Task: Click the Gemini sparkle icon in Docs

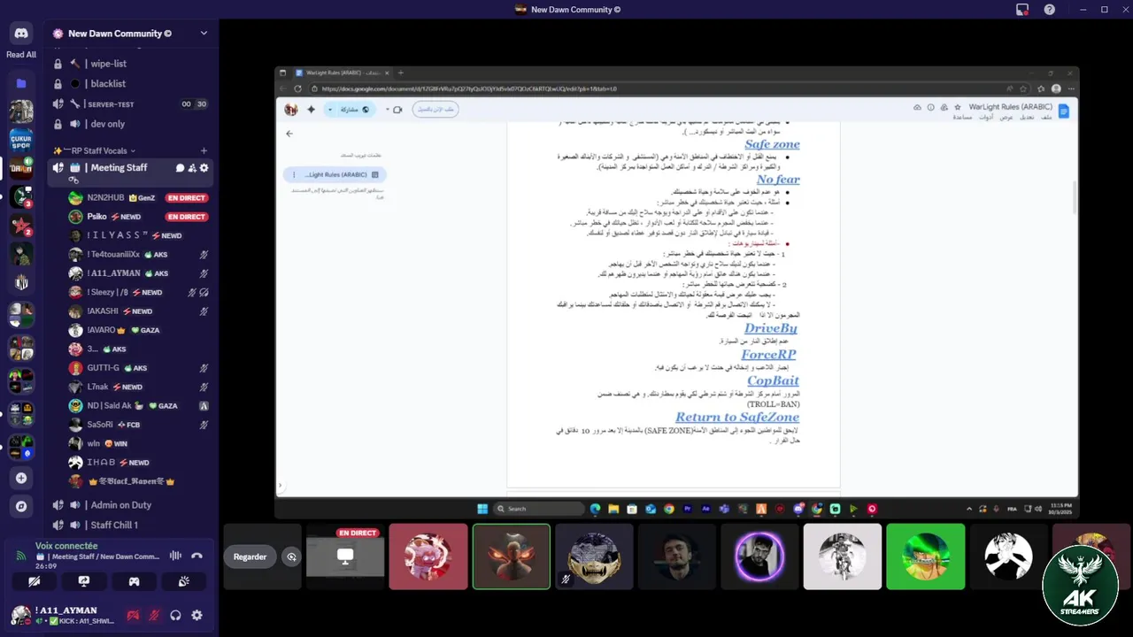Action: coord(311,110)
